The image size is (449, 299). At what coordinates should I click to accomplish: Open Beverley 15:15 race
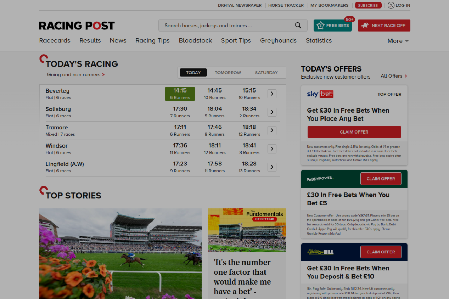(249, 94)
